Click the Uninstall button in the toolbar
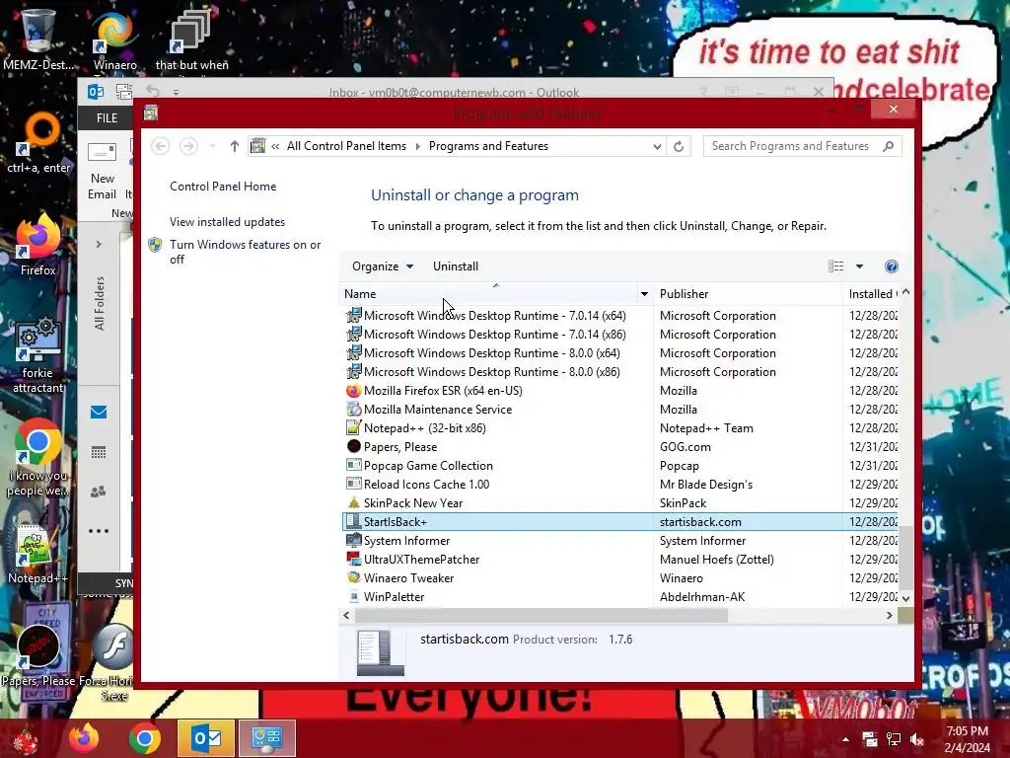The width and height of the screenshot is (1010, 758). pyautogui.click(x=456, y=266)
